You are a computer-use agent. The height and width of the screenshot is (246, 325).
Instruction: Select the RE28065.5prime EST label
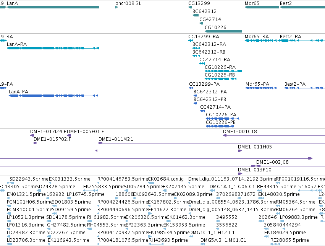(x=289, y=240)
